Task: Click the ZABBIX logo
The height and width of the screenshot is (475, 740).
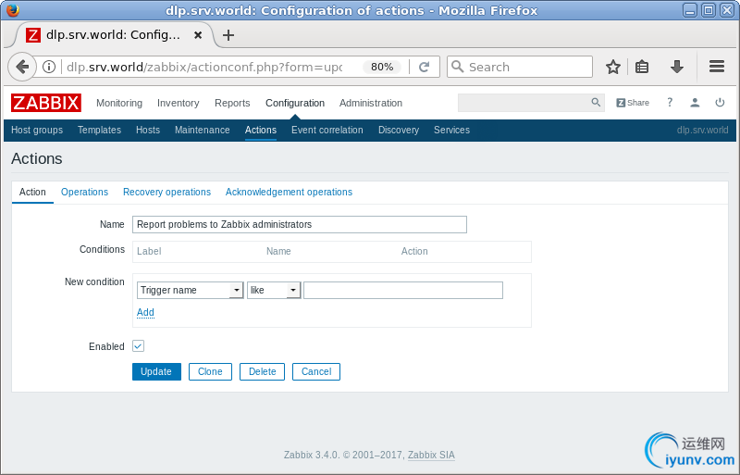Action: pyautogui.click(x=45, y=103)
